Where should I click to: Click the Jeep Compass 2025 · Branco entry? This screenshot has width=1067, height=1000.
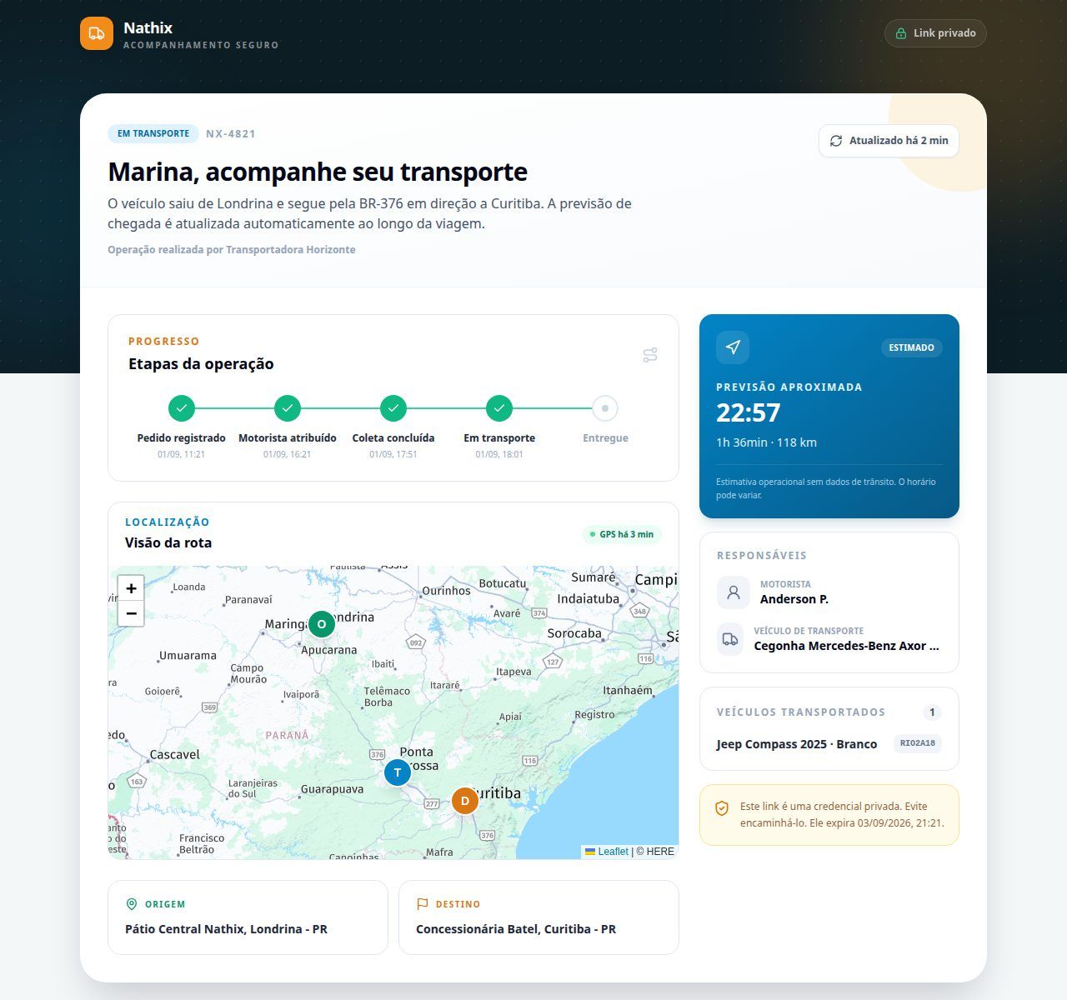click(x=797, y=744)
